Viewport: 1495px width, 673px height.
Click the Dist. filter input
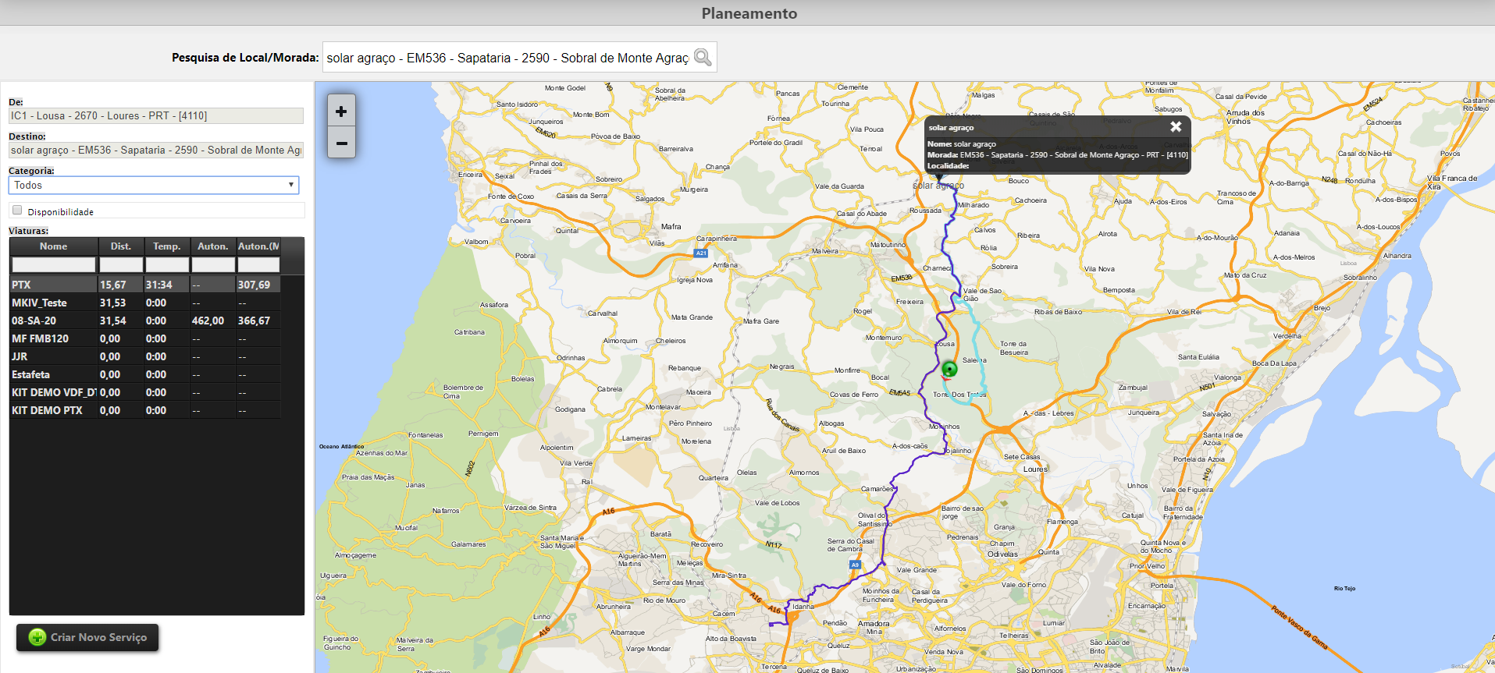pyautogui.click(x=121, y=265)
